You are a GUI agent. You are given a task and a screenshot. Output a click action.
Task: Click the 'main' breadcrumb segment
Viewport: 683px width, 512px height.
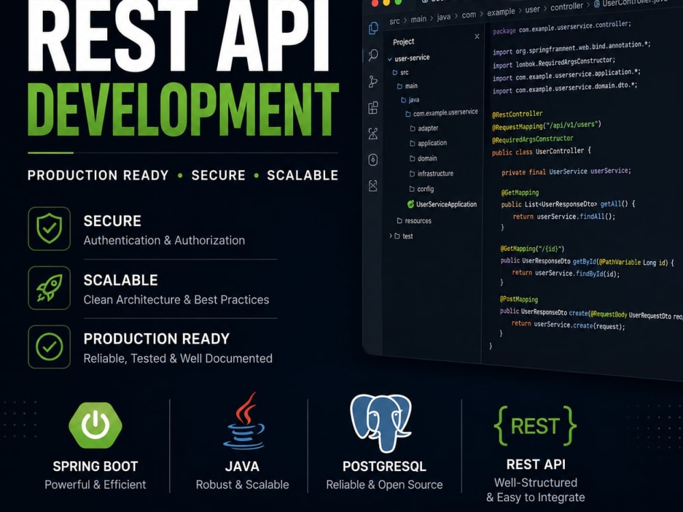click(418, 19)
